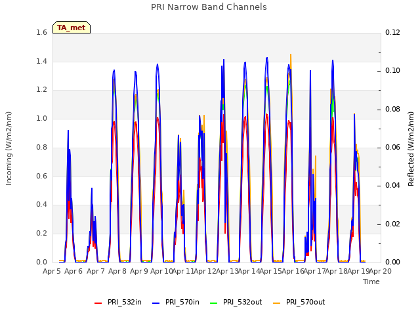Click the Apr 9 x-axis tick label
Screen dimensions: 420x315
pyautogui.click(x=139, y=271)
